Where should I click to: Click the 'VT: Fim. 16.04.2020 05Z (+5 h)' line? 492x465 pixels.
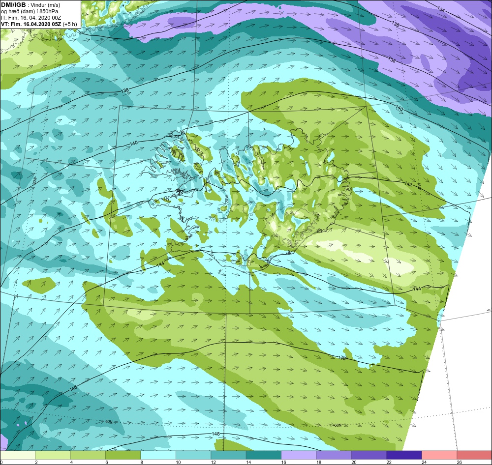tap(38, 24)
